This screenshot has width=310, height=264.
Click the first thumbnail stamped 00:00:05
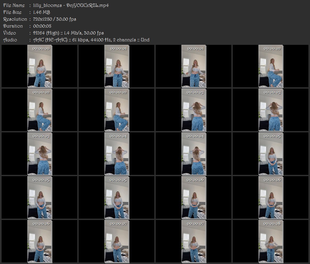coord(271,154)
